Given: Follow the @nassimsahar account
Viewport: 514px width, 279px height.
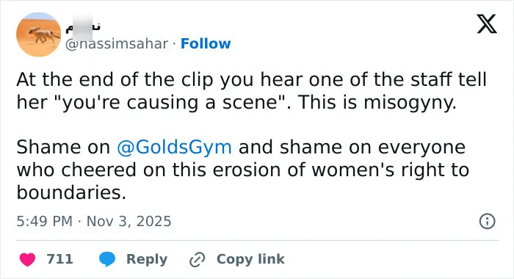Looking at the screenshot, I should (206, 43).
